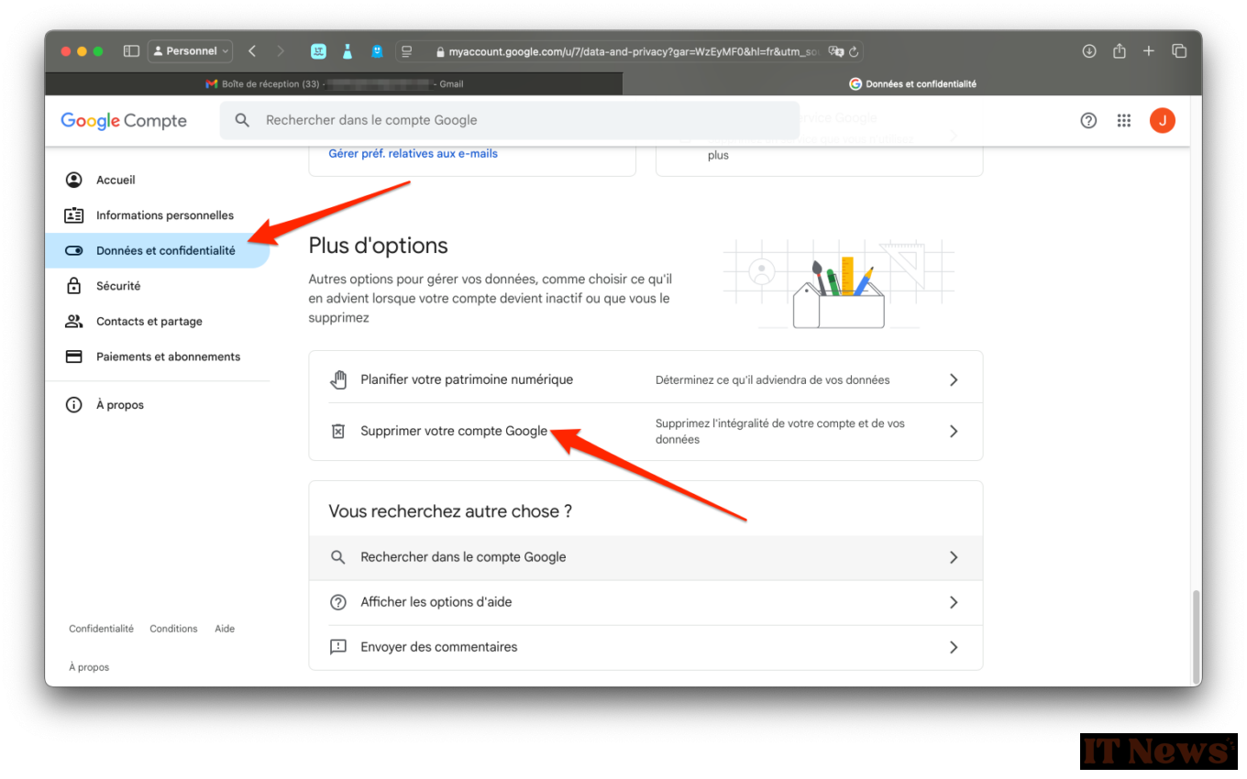This screenshot has width=1247, height=779.
Task: Expand the Afficher les options d'aide chevron
Action: (x=954, y=602)
